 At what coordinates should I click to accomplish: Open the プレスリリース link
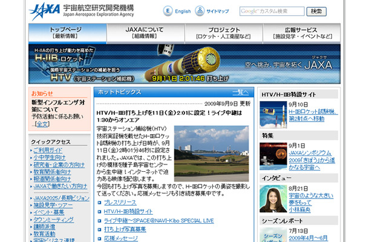coord(120,203)
